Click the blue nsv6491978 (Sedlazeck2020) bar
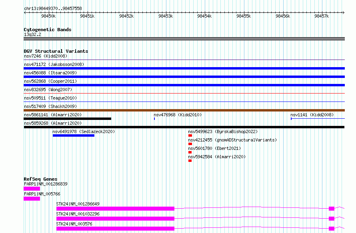This screenshot has height=233, width=356. pyautogui.click(x=74, y=135)
